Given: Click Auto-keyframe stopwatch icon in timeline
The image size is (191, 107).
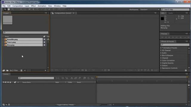Looking at the screenshot, I should [88, 78].
